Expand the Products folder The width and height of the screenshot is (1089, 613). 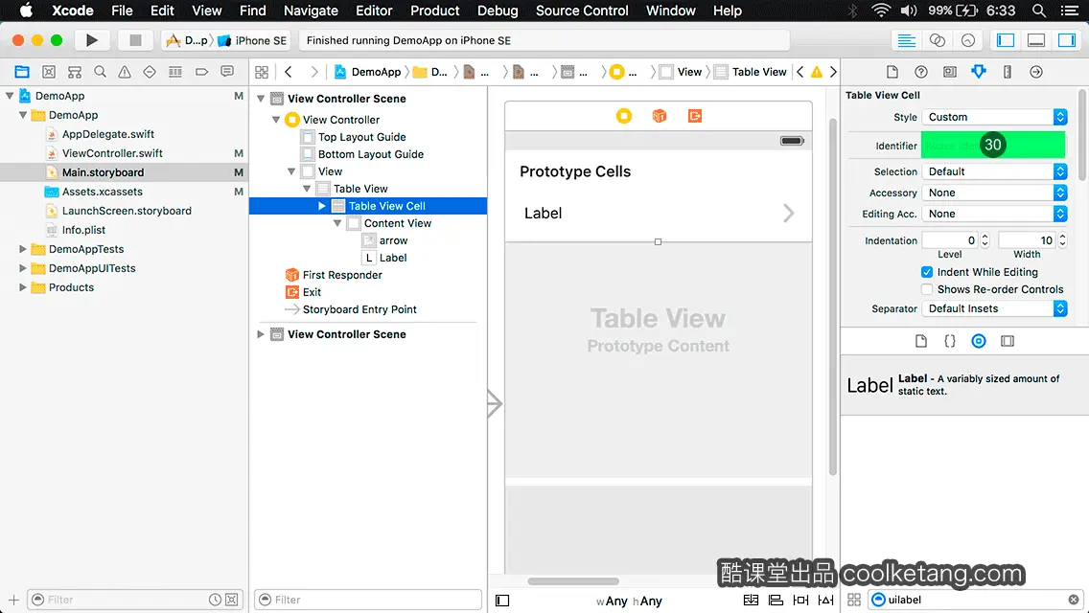(x=22, y=287)
